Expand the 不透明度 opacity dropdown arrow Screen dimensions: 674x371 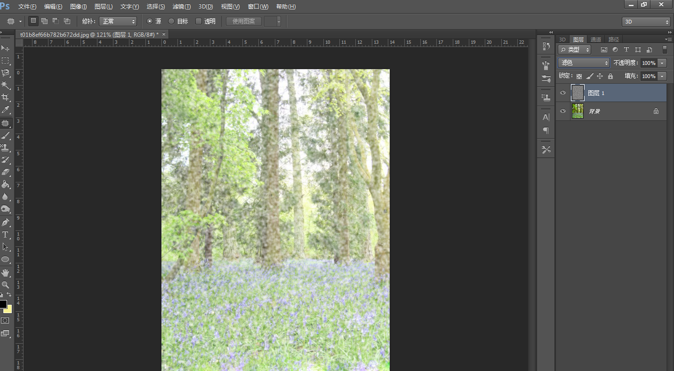[x=662, y=63]
